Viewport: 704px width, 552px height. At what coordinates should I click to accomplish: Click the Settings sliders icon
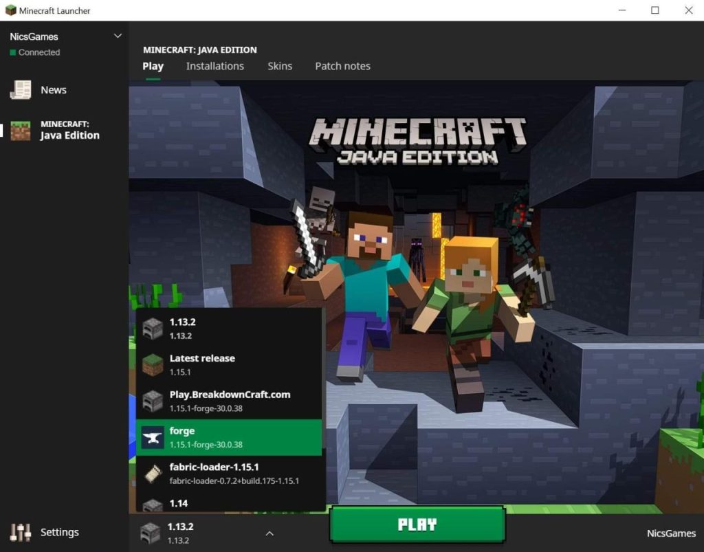(x=19, y=531)
